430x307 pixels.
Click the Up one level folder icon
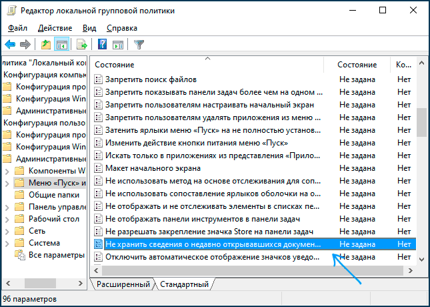(x=46, y=44)
